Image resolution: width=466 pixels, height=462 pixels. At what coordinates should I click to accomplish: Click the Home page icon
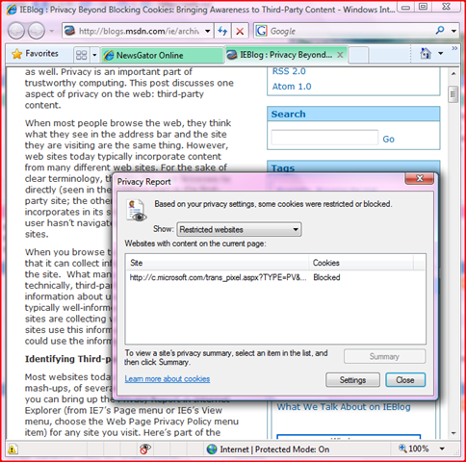point(426,54)
